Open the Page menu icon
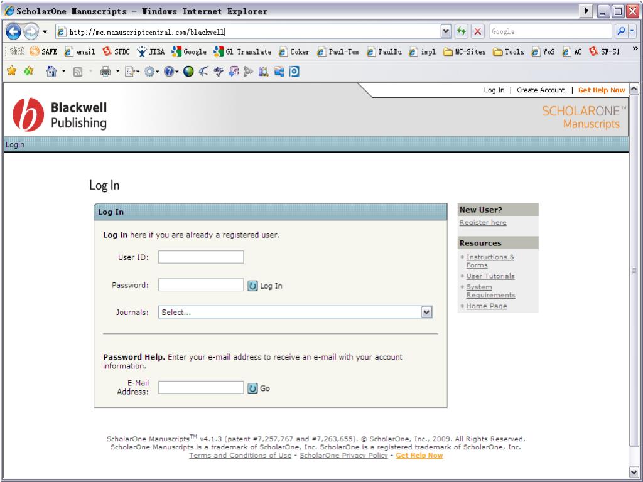Viewport: 643px width, 482px height. (x=131, y=72)
